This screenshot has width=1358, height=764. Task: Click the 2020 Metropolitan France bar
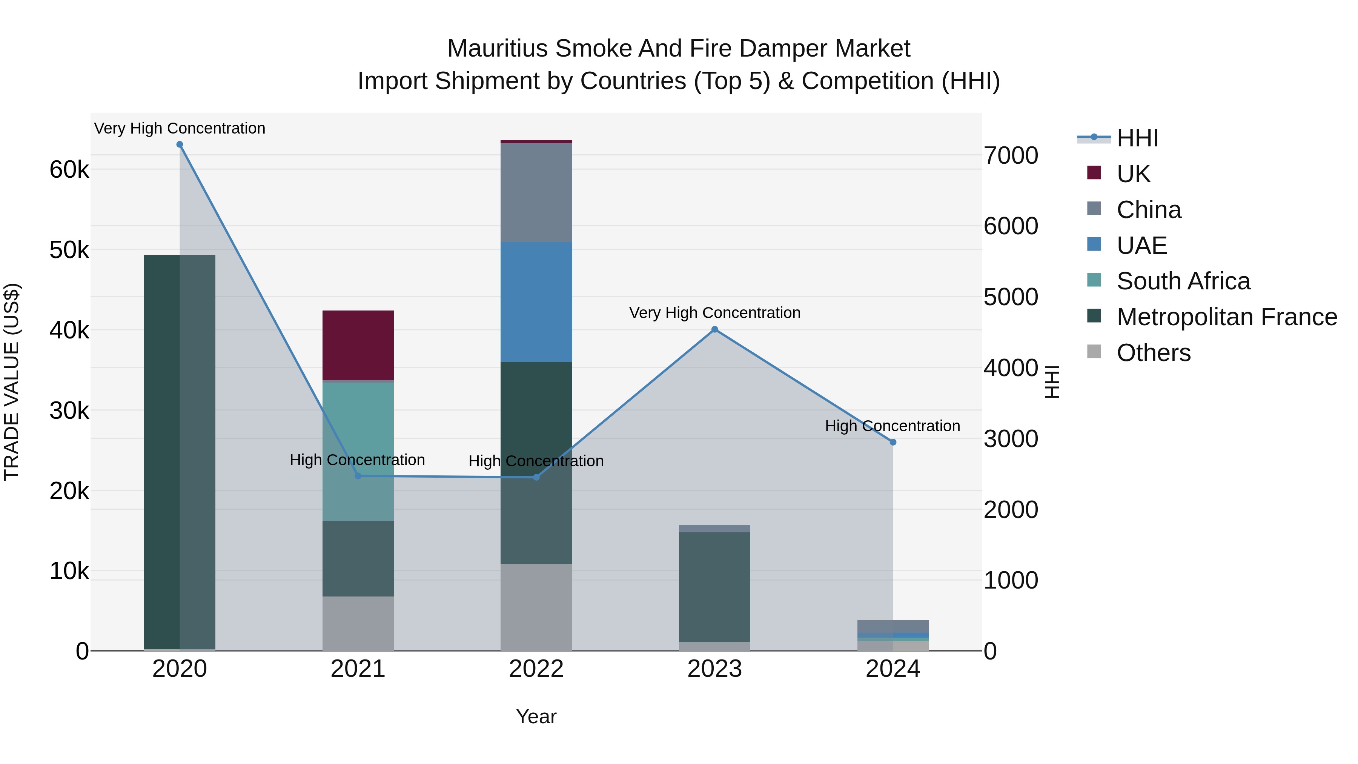coord(180,452)
